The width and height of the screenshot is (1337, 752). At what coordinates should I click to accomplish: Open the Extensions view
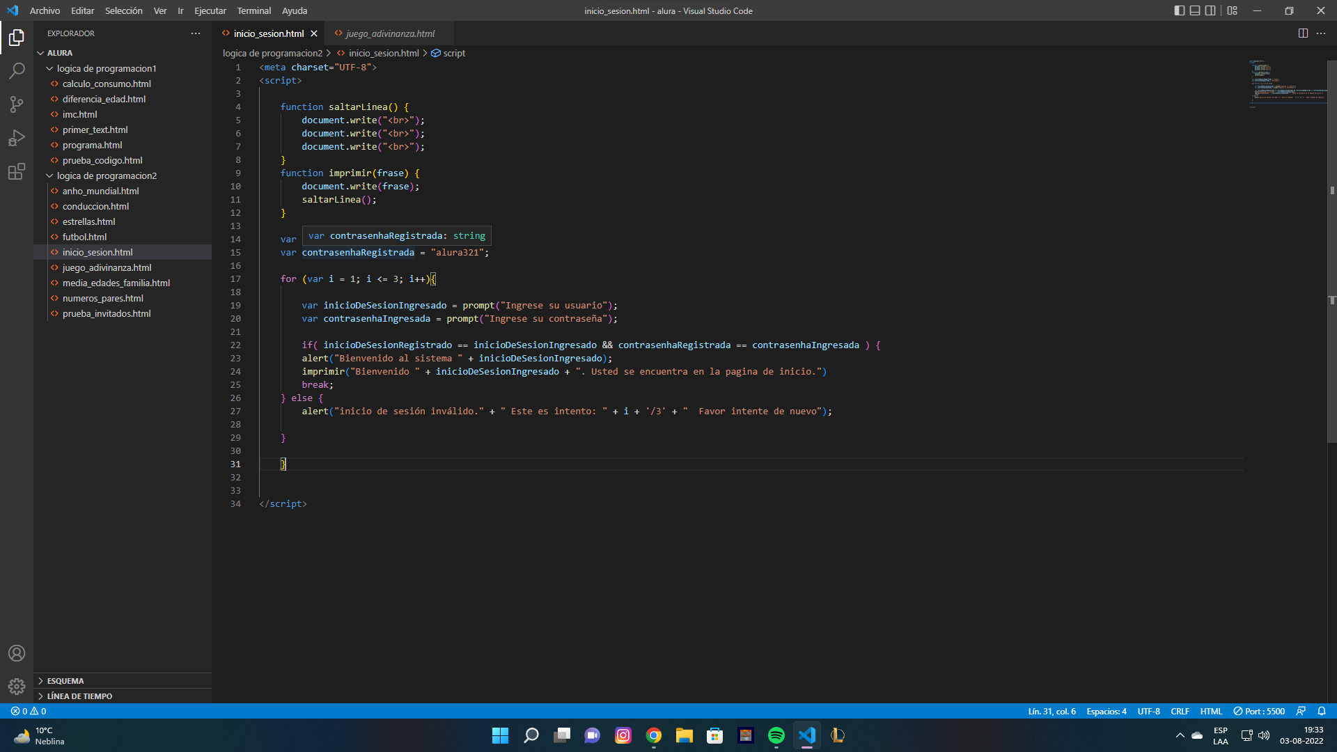point(17,171)
